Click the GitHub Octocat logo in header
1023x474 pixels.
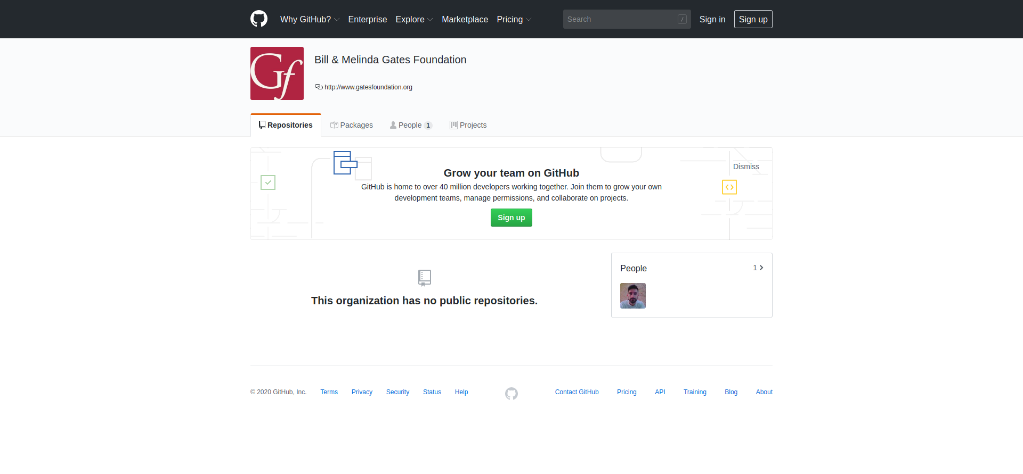(259, 19)
